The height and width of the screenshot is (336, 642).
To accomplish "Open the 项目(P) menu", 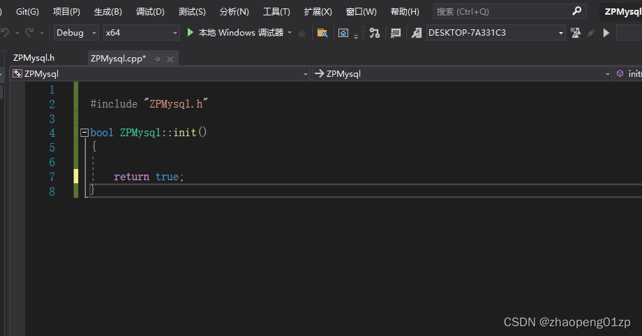I will click(x=66, y=11).
